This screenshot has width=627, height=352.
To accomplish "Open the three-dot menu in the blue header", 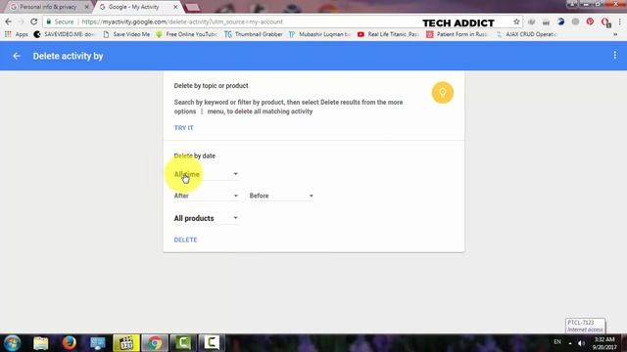I will coord(614,56).
